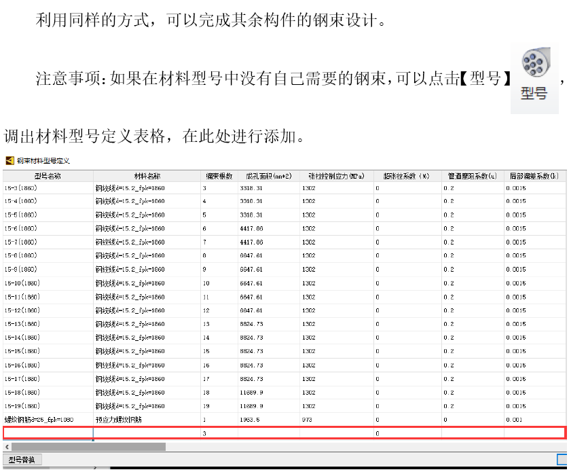Click the 材料名称 cell in row 15-10(1860)

(147, 283)
